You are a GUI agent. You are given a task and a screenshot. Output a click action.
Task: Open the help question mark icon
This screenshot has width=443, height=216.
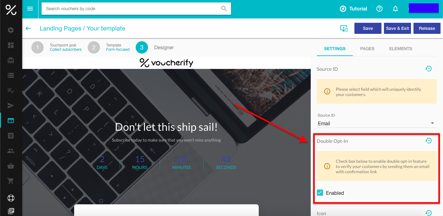click(379, 9)
